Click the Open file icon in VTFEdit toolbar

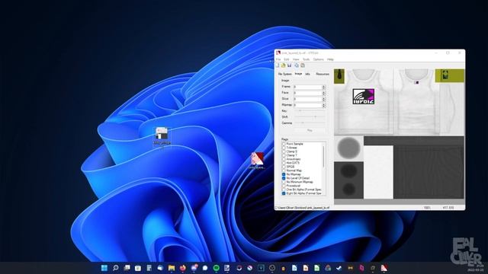(283, 65)
